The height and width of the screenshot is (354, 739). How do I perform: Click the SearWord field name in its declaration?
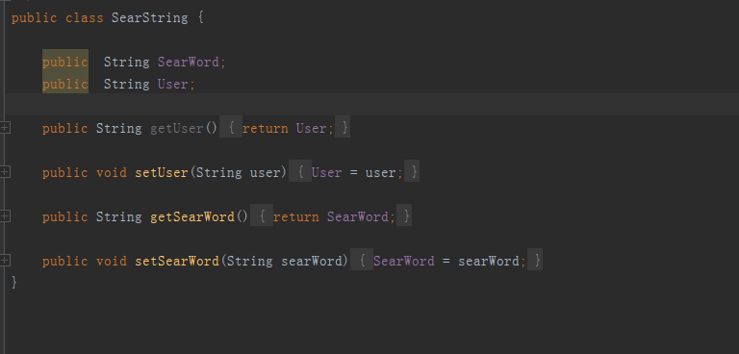point(189,62)
